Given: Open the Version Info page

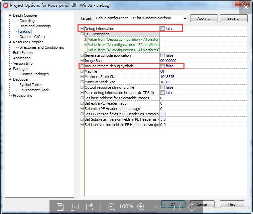Looking at the screenshot, I should (x=23, y=63).
